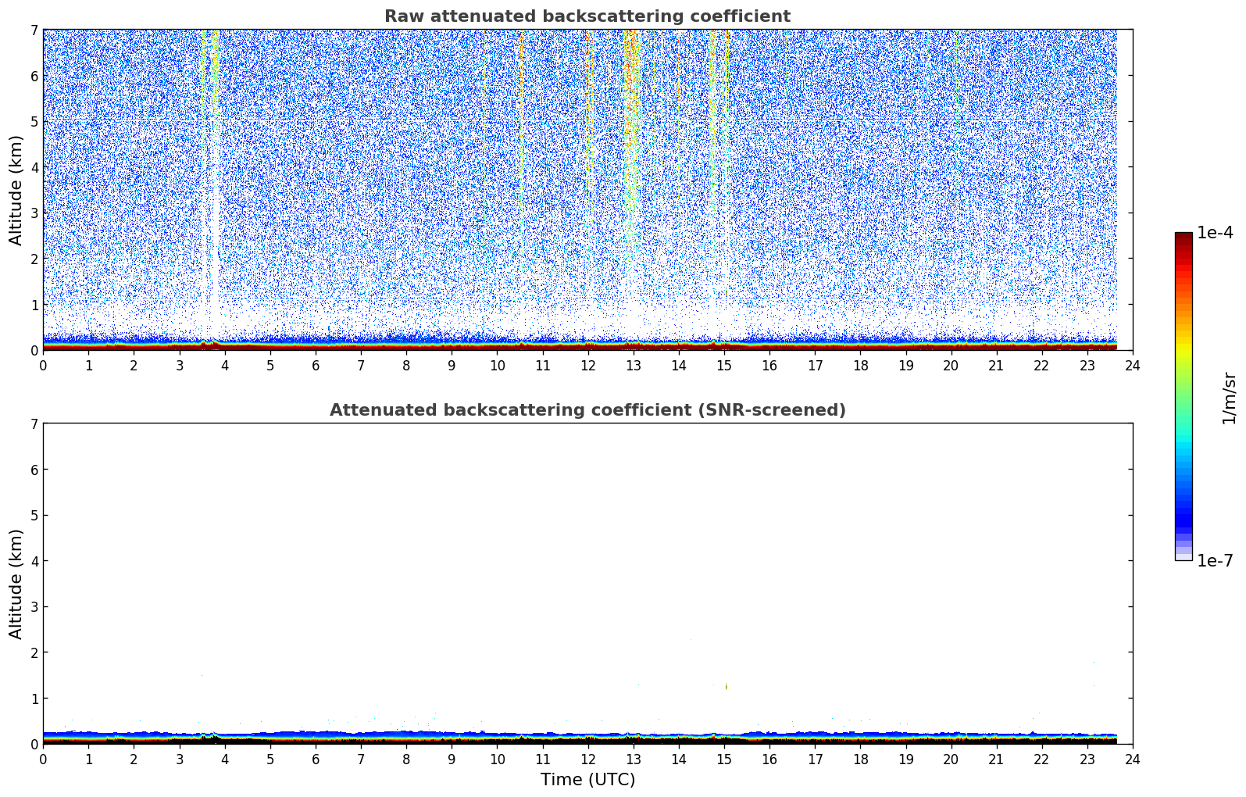
Task: Click the 3 km tick label on bottom plot
Action: (x=34, y=606)
